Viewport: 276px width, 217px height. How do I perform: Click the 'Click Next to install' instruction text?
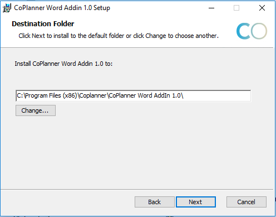point(119,36)
